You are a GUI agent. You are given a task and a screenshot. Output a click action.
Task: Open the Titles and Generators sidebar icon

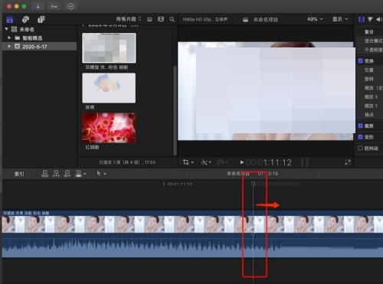point(41,19)
